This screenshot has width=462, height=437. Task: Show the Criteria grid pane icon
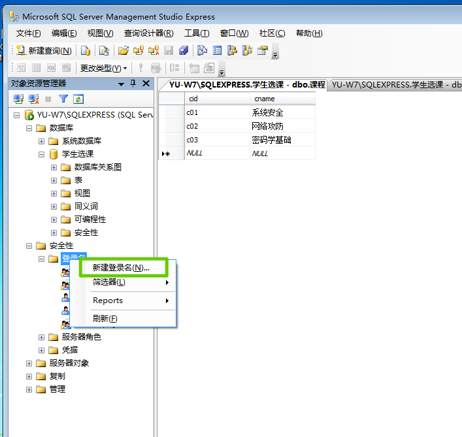coord(36,68)
